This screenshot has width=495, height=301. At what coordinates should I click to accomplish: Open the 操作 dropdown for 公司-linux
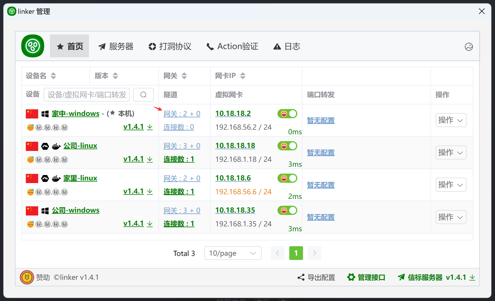click(451, 152)
